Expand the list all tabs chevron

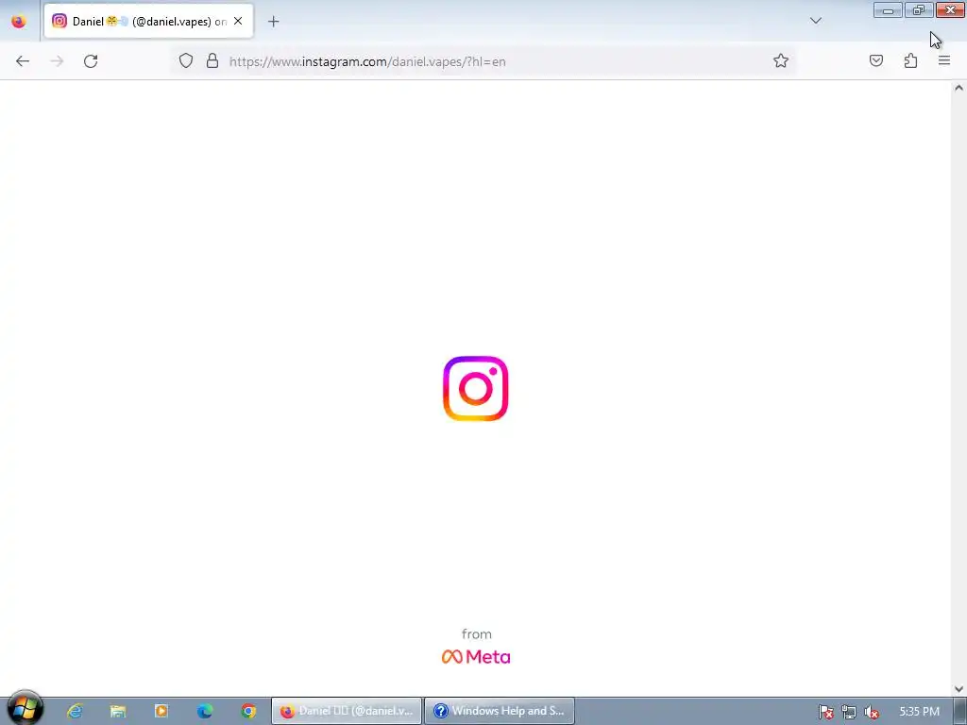pyautogui.click(x=816, y=21)
